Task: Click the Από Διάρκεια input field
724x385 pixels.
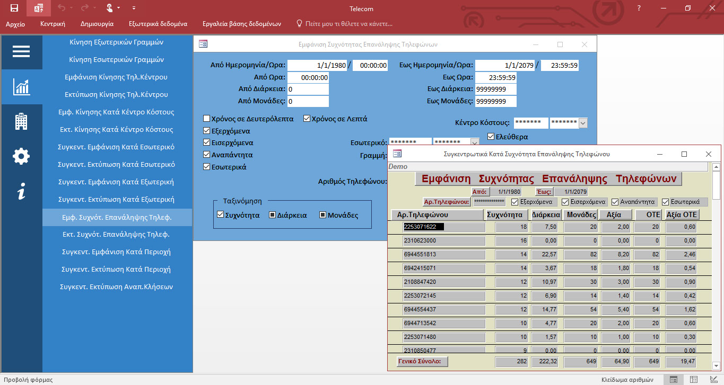Action: point(308,89)
